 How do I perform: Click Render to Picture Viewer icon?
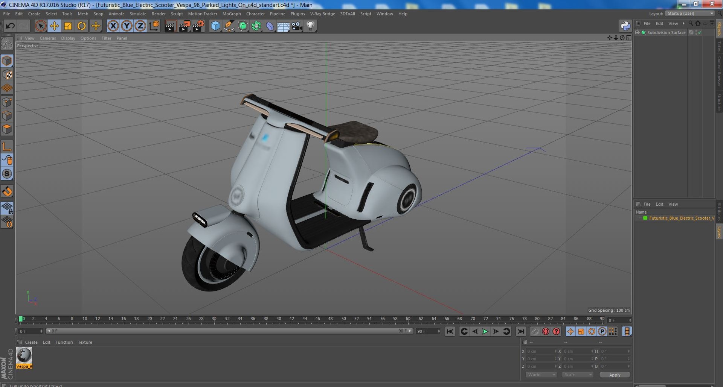tap(184, 26)
